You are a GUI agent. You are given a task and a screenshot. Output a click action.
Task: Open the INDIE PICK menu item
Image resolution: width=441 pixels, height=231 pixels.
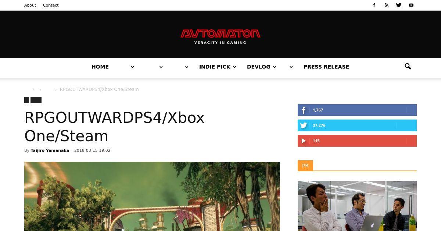tap(215, 67)
